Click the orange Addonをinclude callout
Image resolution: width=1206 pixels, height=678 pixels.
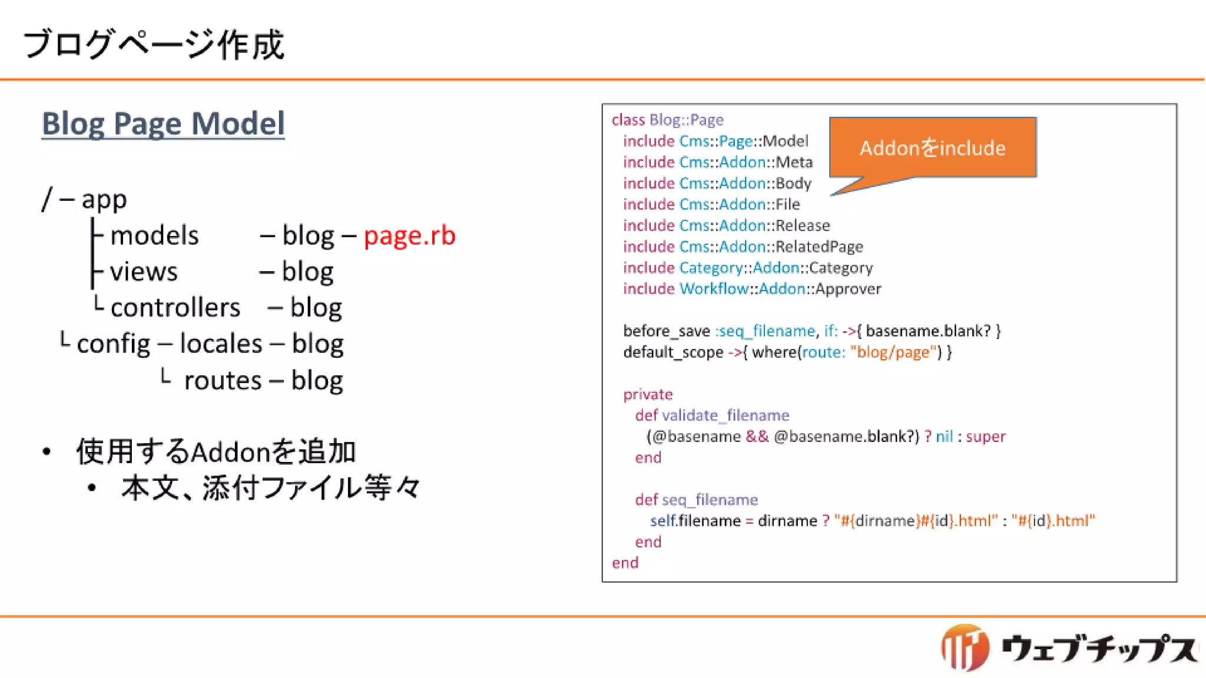932,148
